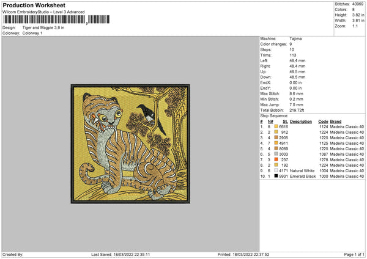Image resolution: width=367 pixels, height=259 pixels.
Task: Click the brown swatch beside stitch count 8089
Action: pos(276,148)
